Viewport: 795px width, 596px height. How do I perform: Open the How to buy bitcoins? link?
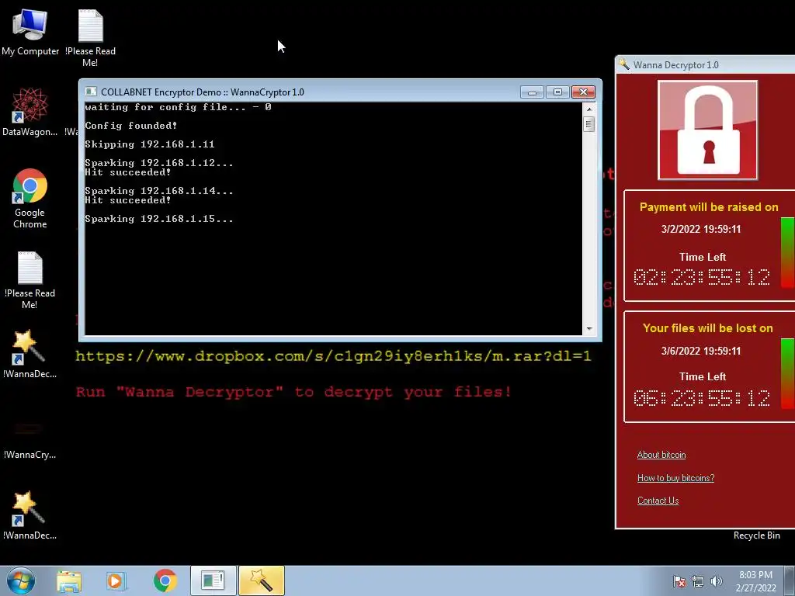click(x=676, y=478)
